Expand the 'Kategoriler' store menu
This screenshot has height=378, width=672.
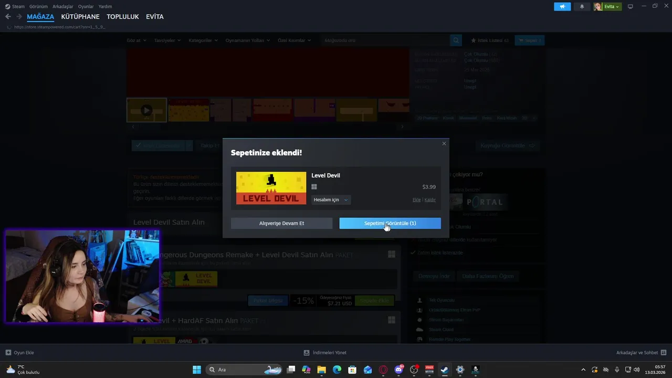(203, 40)
